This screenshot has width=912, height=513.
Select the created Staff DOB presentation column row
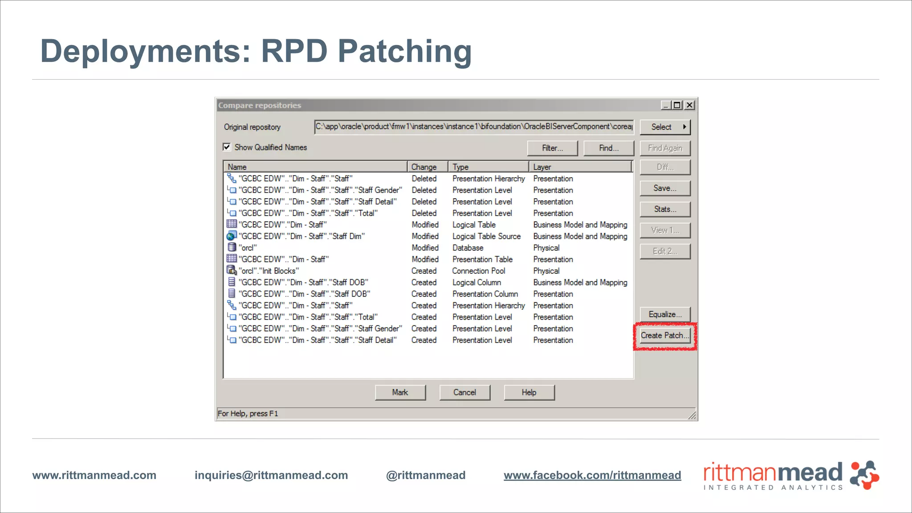(305, 294)
